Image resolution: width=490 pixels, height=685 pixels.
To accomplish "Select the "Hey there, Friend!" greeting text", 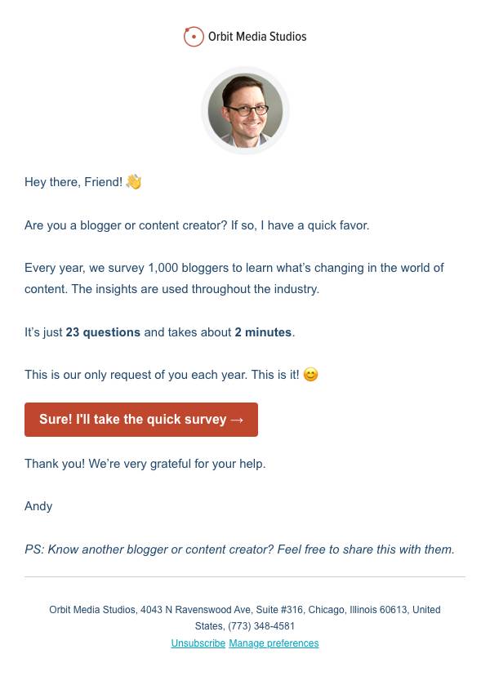I will tap(73, 182).
